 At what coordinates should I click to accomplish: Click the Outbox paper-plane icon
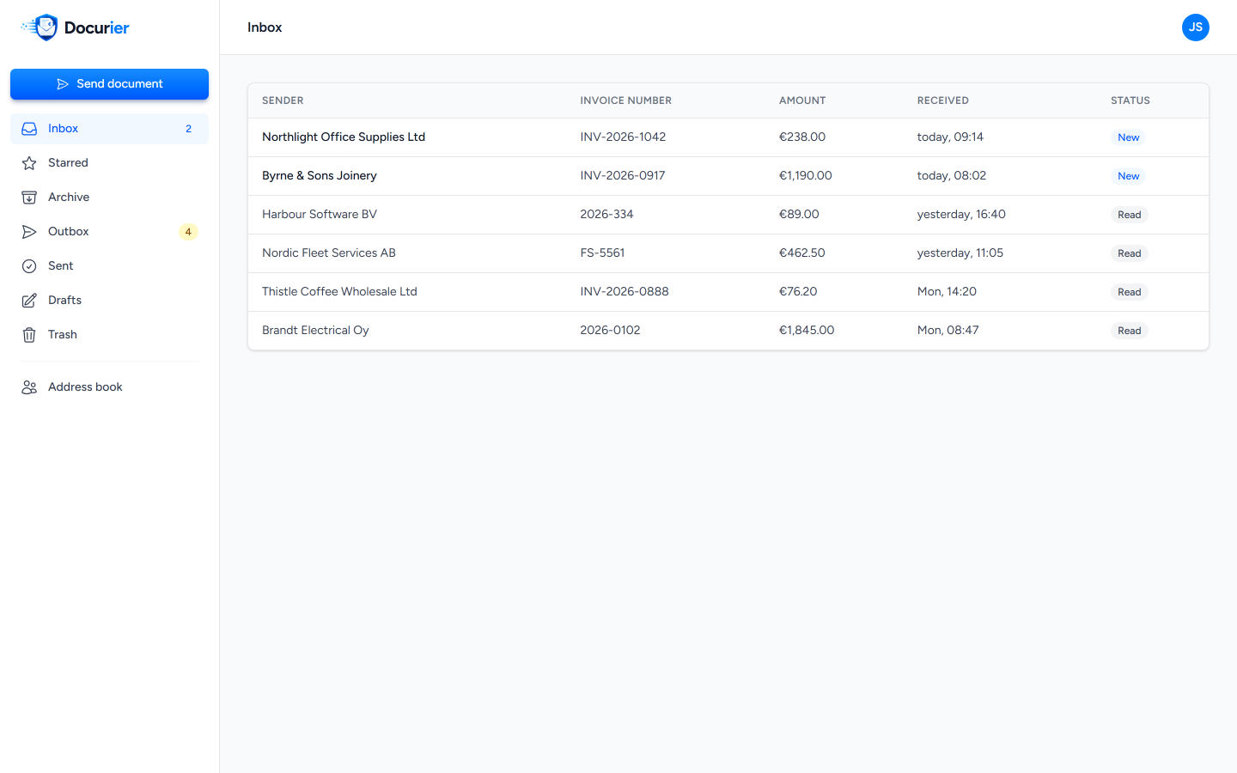point(29,232)
